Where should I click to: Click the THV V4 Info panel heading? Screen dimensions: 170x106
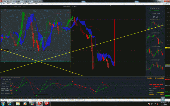(x=7, y=80)
